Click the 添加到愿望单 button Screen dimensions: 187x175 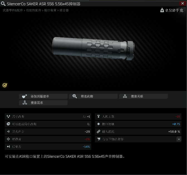coord(43,96)
